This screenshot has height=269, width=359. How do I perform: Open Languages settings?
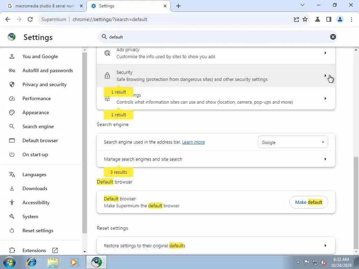coord(34,174)
